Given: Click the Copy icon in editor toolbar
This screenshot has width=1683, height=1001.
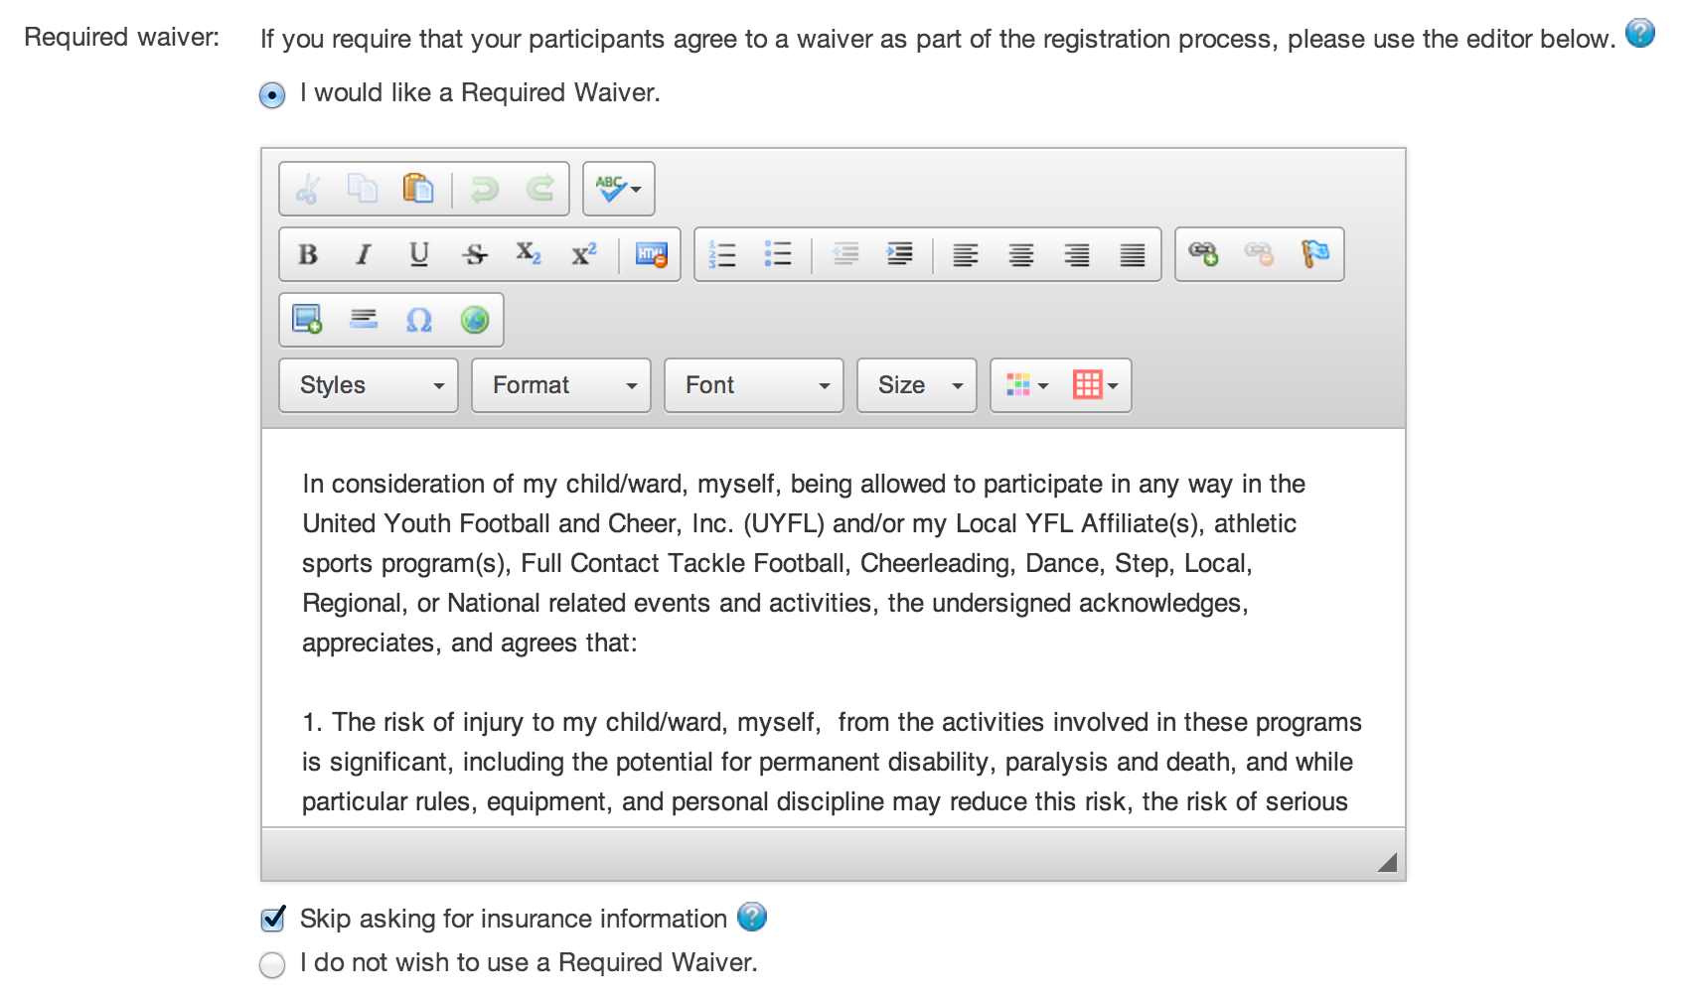Looking at the screenshot, I should point(363,189).
